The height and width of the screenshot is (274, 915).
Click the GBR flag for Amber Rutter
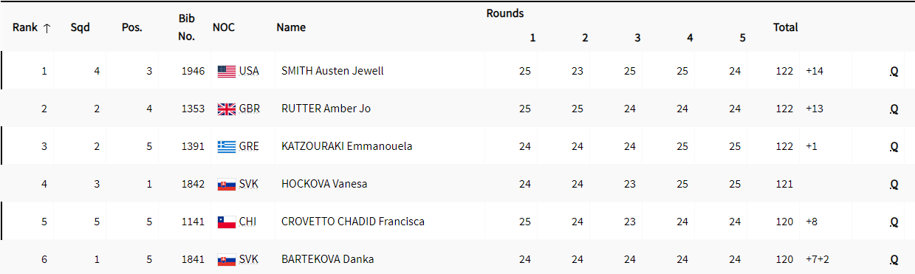(226, 109)
